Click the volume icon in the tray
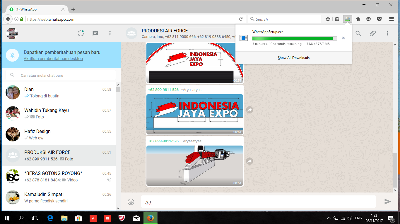Image resolution: width=400 pixels, height=224 pixels. coord(349,218)
